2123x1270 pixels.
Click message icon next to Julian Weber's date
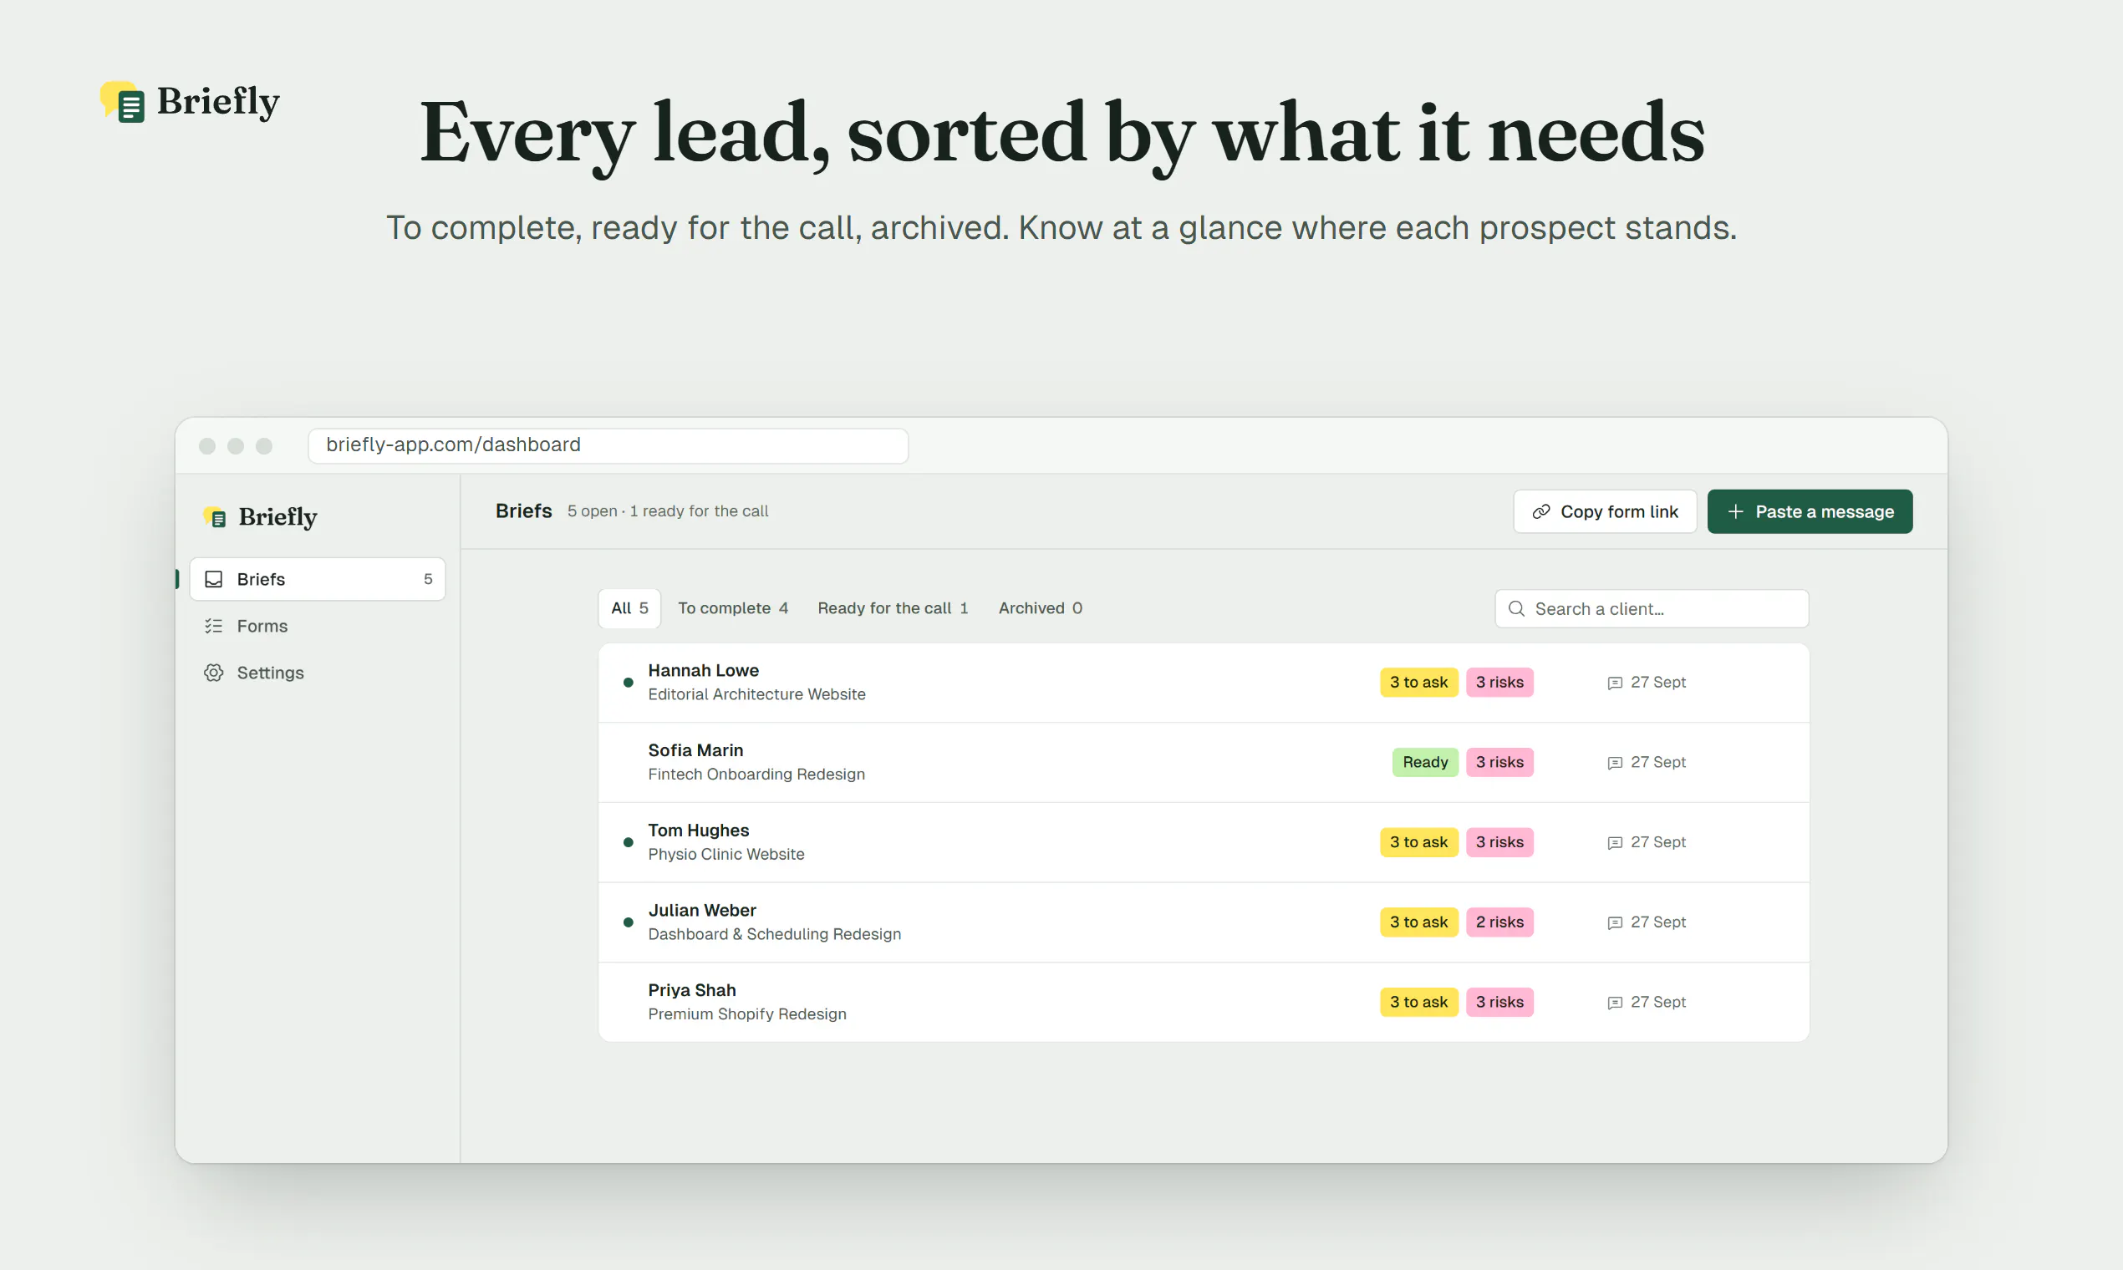[1615, 922]
